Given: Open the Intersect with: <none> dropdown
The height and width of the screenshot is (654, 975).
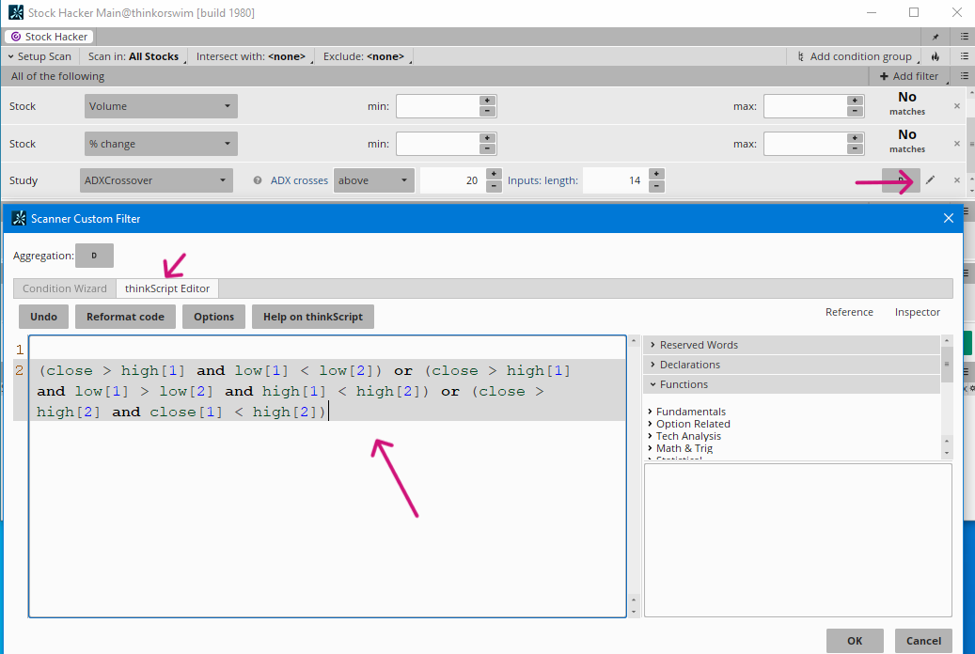Looking at the screenshot, I should (253, 56).
